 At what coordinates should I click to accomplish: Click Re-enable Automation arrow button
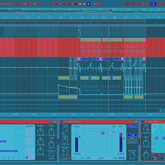(99, 4)
